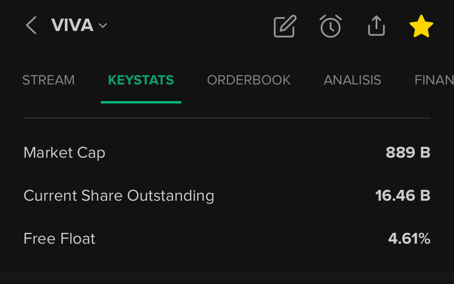Viewport: 454px width, 284px height.
Task: Tap the back arrow icon
Action: 31,26
